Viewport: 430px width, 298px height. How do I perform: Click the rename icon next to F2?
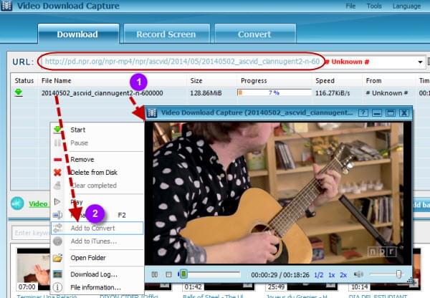pos(57,215)
